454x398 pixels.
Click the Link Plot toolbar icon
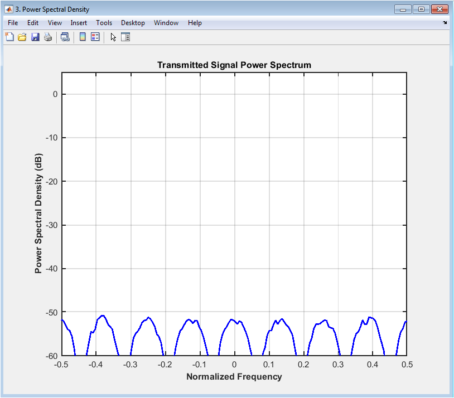tap(65, 37)
